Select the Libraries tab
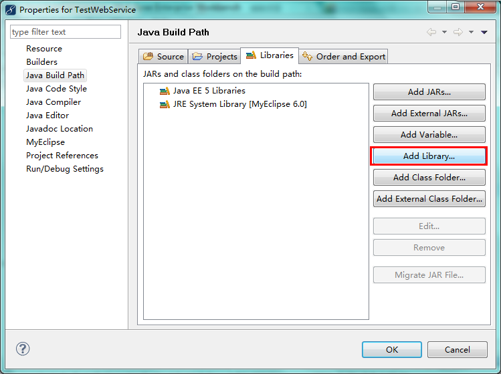The height and width of the screenshot is (374, 501). (270, 55)
